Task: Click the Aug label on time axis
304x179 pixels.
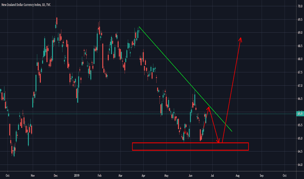Action: tap(237, 175)
